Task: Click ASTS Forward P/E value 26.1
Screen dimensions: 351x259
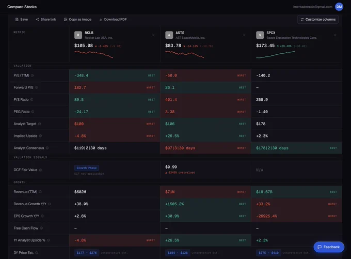Action: pyautogui.click(x=170, y=88)
